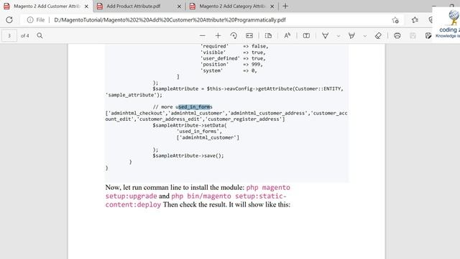Screen dimensions: 460x259
Task: Select the Highlight tool
Action: [x=351, y=35]
